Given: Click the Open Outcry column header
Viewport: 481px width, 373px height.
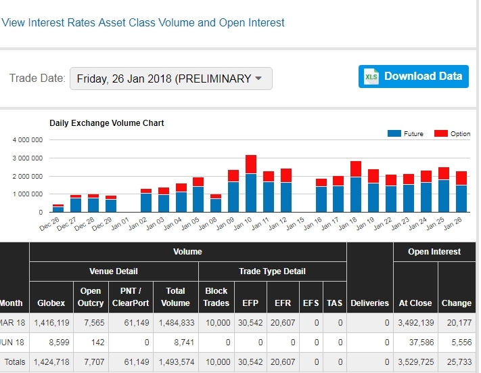Looking at the screenshot, I should pos(90,297).
